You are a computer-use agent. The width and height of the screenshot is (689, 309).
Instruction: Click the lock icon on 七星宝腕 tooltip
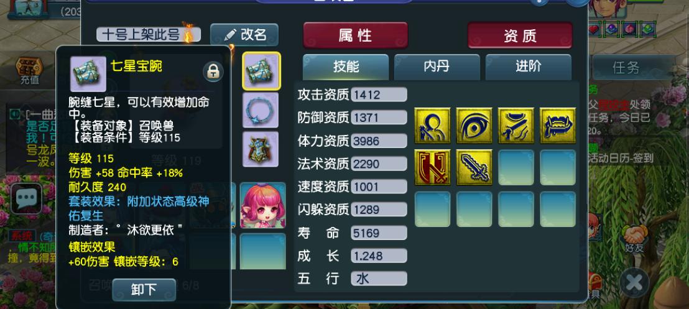coord(213,71)
